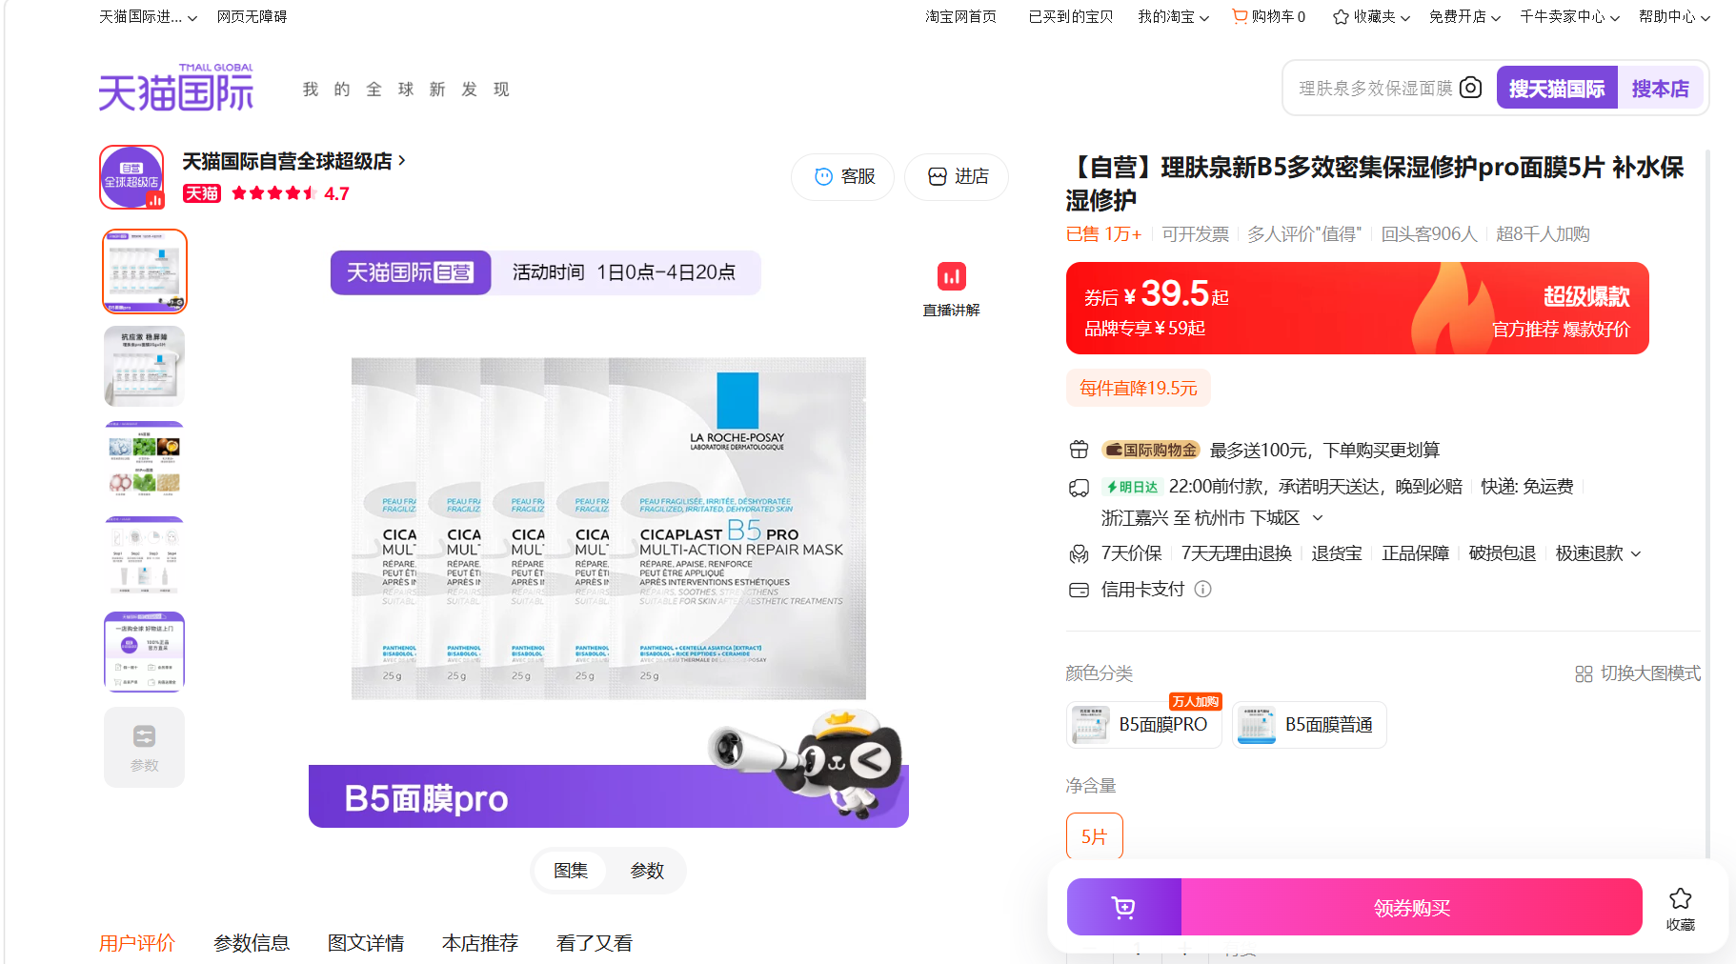This screenshot has width=1736, height=964.
Task: Click the main product image of masks
Action: 609,529
